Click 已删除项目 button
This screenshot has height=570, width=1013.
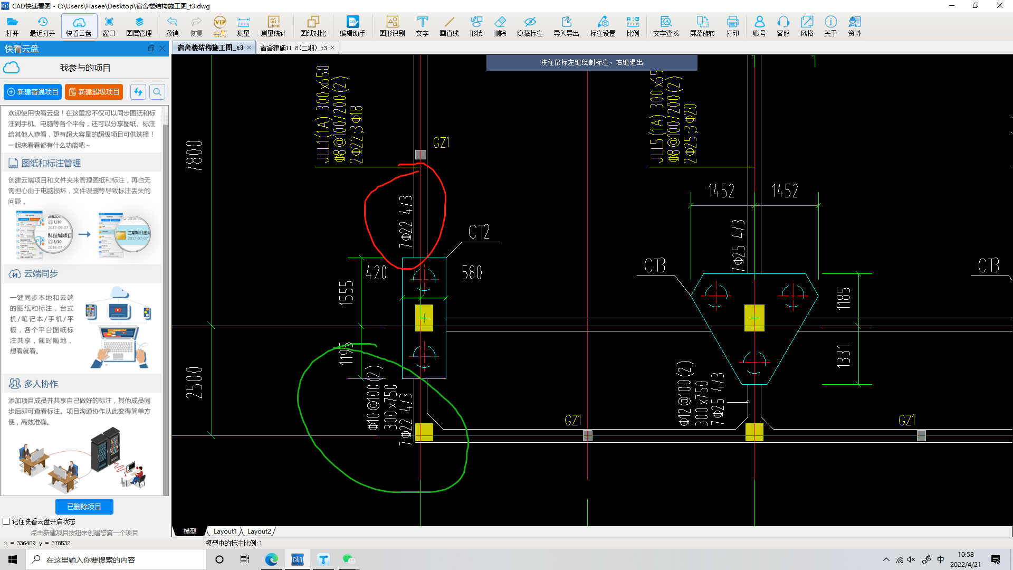[84, 507]
